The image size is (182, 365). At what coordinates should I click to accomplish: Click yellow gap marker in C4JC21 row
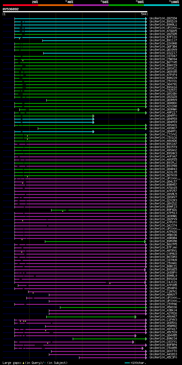(110, 283)
